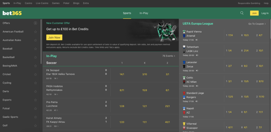Click Tottenham team shirt icon

(x=184, y=47)
